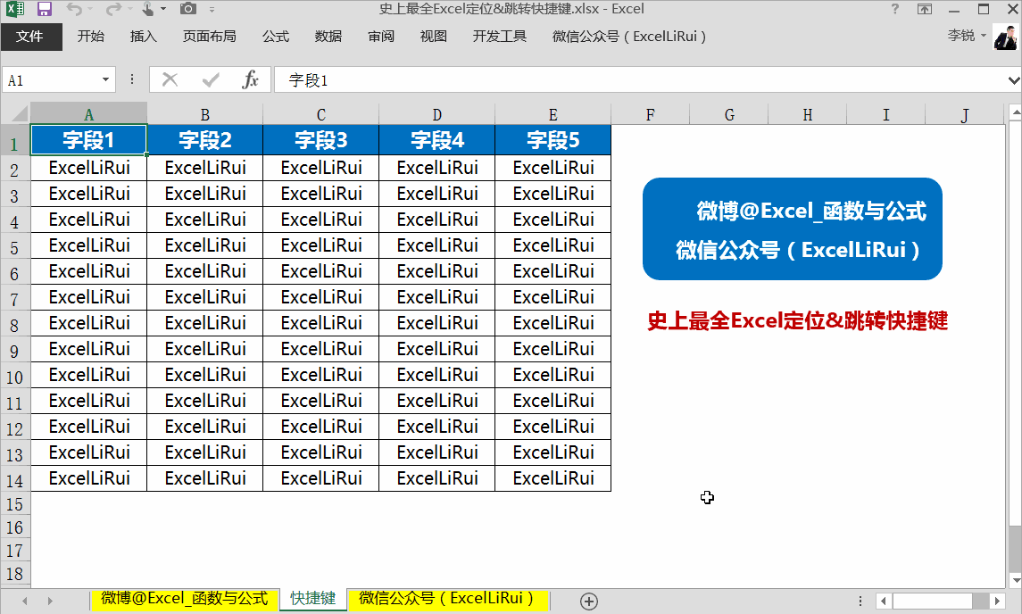
Task: Expand the formula bar chevron
Action: [1014, 80]
